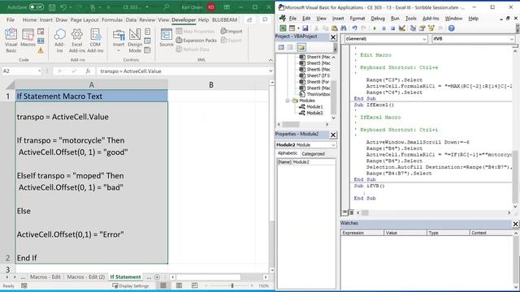520x292 pixels.
Task: Click Break pause icon in VBA toolbar
Action: [383, 28]
